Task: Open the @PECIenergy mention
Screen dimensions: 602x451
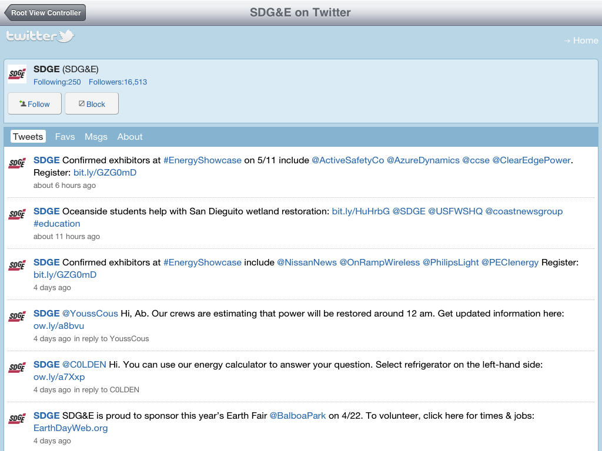Action: coord(510,262)
